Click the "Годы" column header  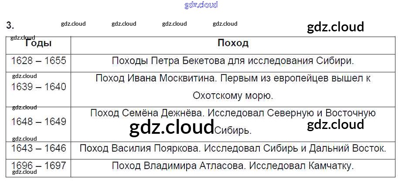click(x=38, y=43)
